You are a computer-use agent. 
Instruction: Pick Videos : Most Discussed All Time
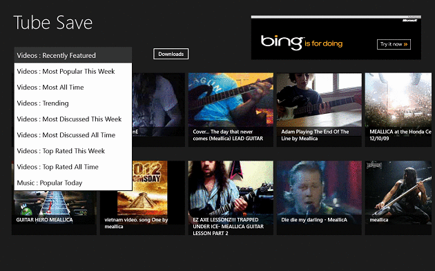(x=73, y=135)
